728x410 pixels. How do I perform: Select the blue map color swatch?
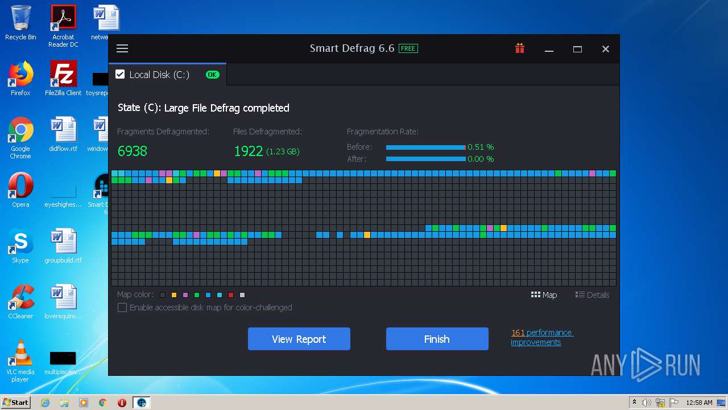(208, 295)
